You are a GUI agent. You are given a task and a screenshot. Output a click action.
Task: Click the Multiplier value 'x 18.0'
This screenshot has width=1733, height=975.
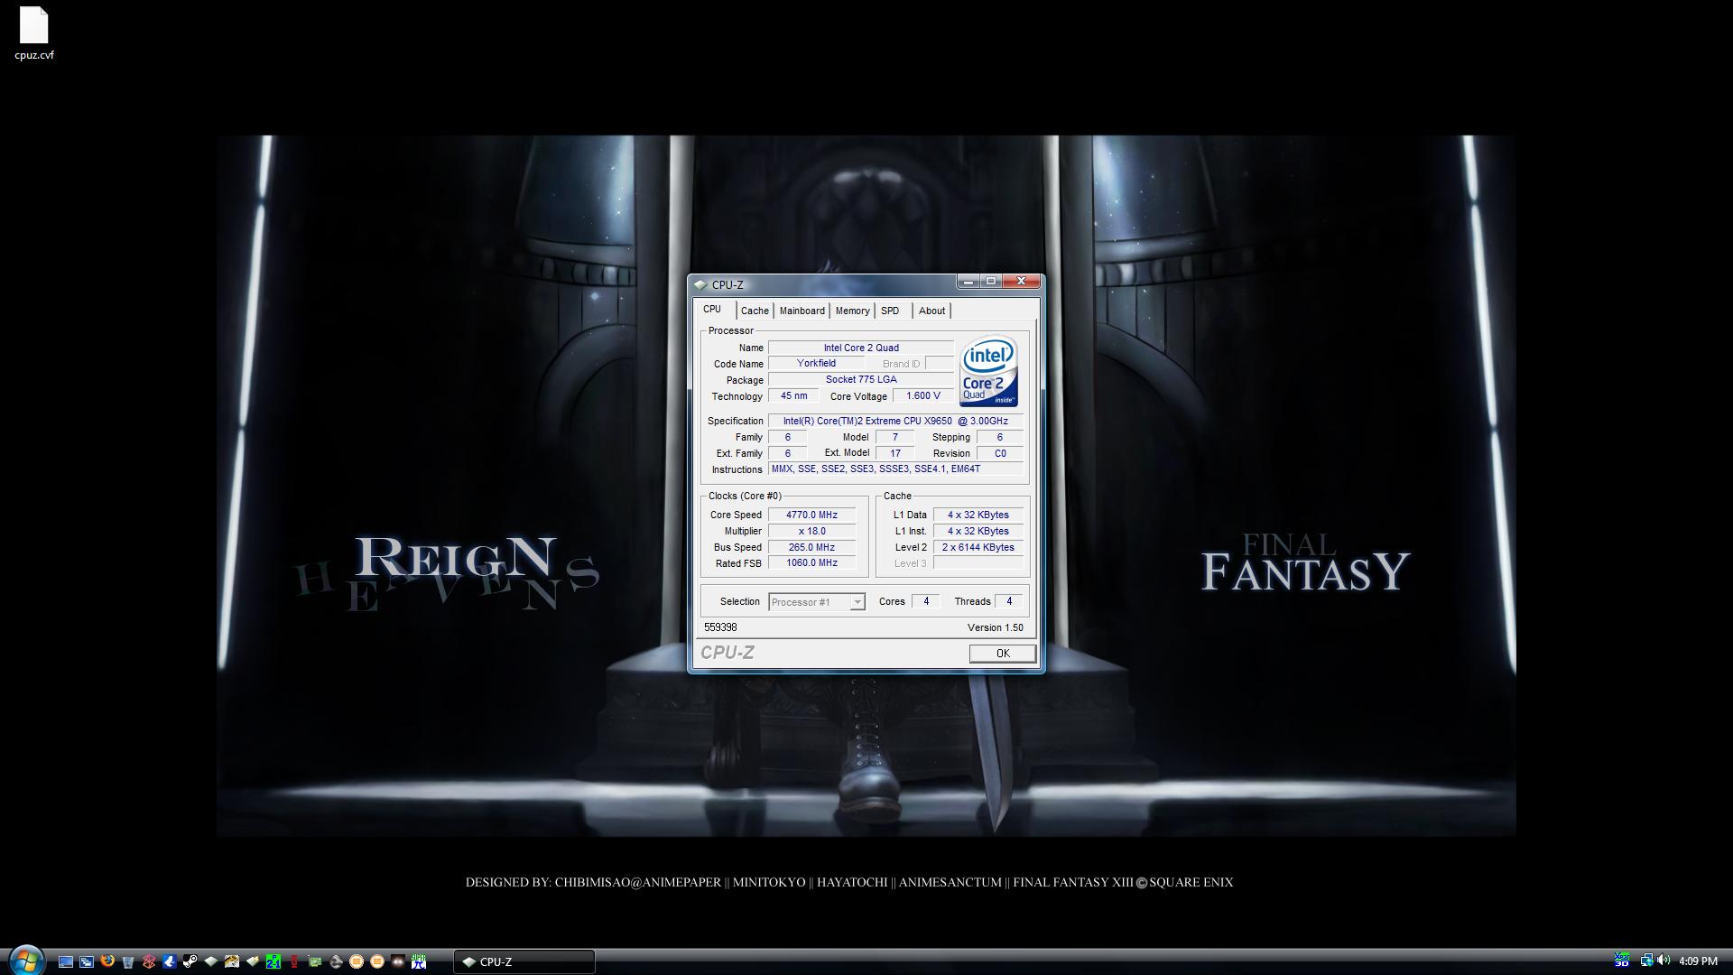pos(811,532)
